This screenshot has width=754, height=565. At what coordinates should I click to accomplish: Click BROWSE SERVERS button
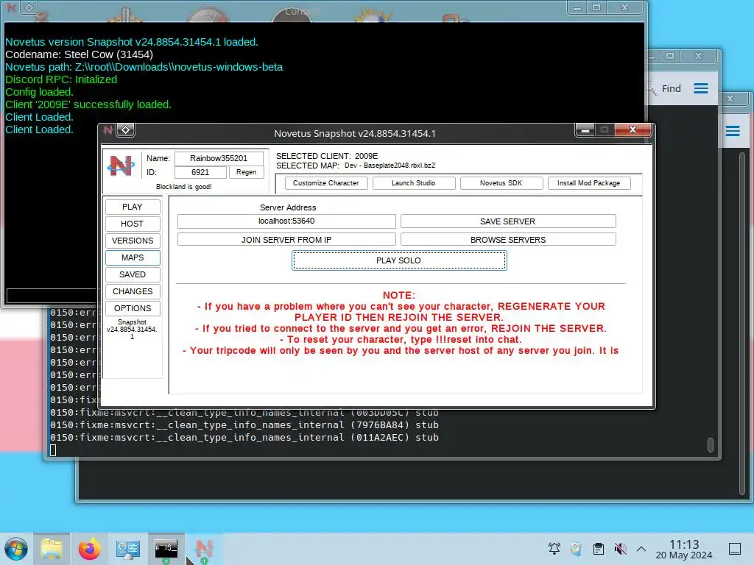(x=508, y=240)
